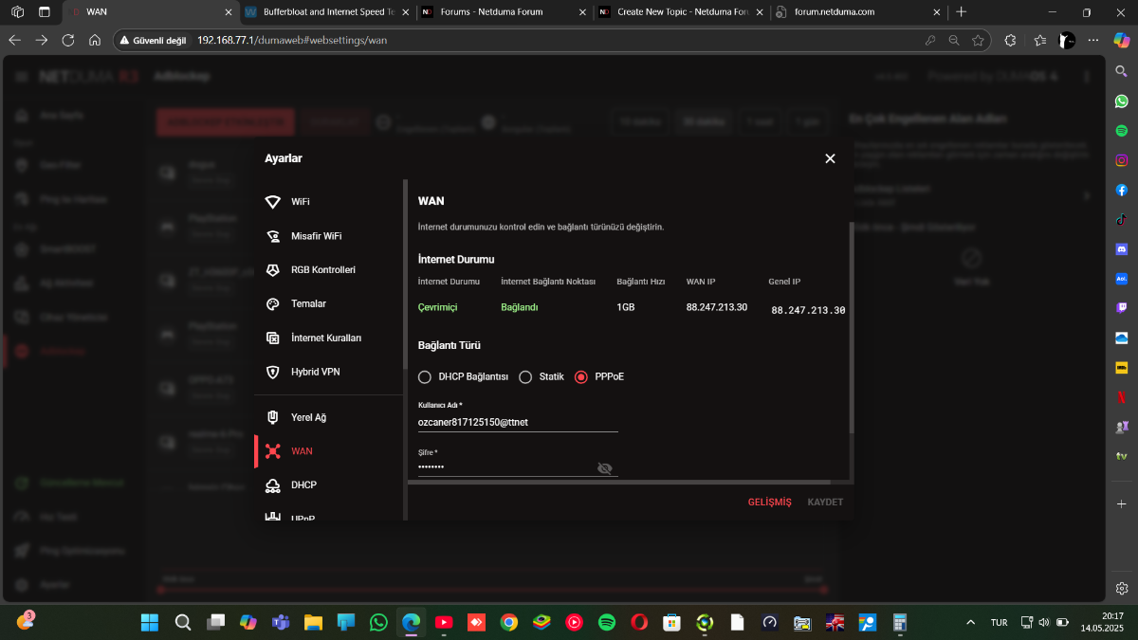Screen dimensions: 1138x640
Task: Open Chrome from the taskbar
Action: pyautogui.click(x=509, y=622)
